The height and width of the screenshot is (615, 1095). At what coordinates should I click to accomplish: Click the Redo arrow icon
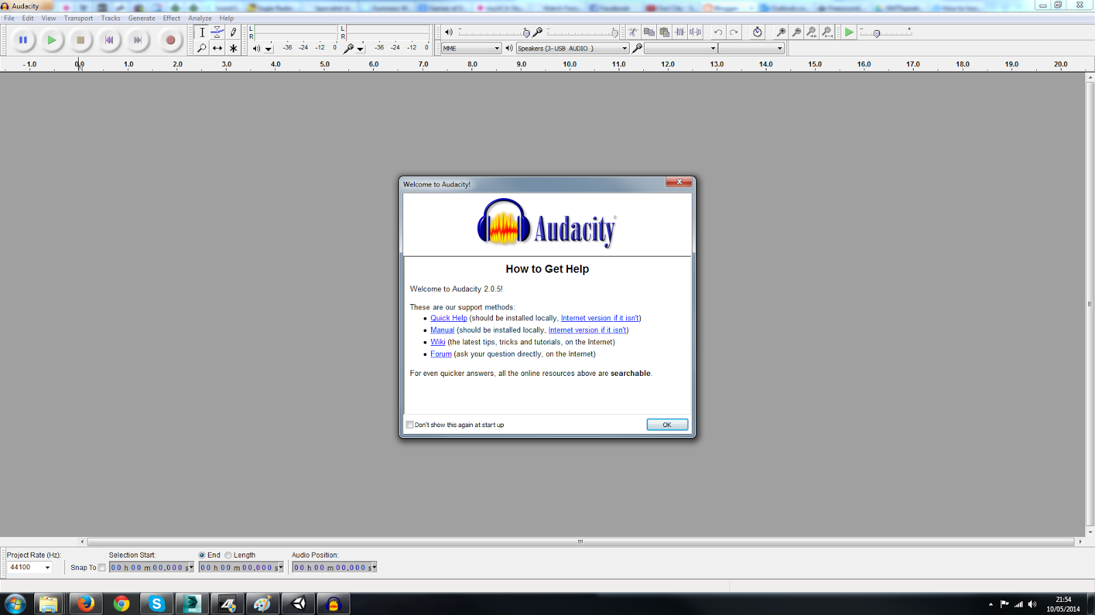tap(734, 32)
